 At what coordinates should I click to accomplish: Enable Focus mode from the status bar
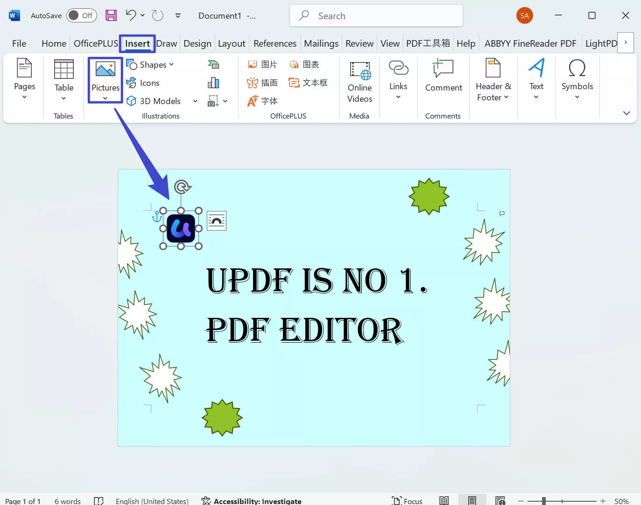coord(407,500)
